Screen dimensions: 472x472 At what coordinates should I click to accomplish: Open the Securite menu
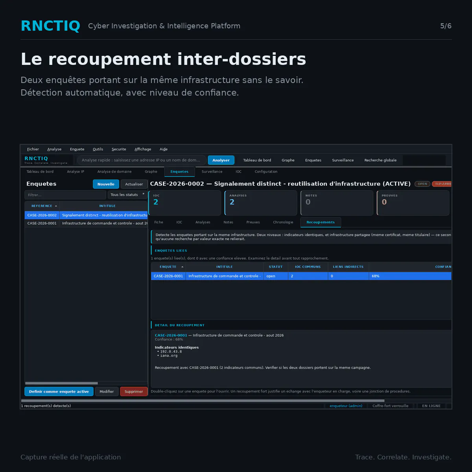[119, 149]
